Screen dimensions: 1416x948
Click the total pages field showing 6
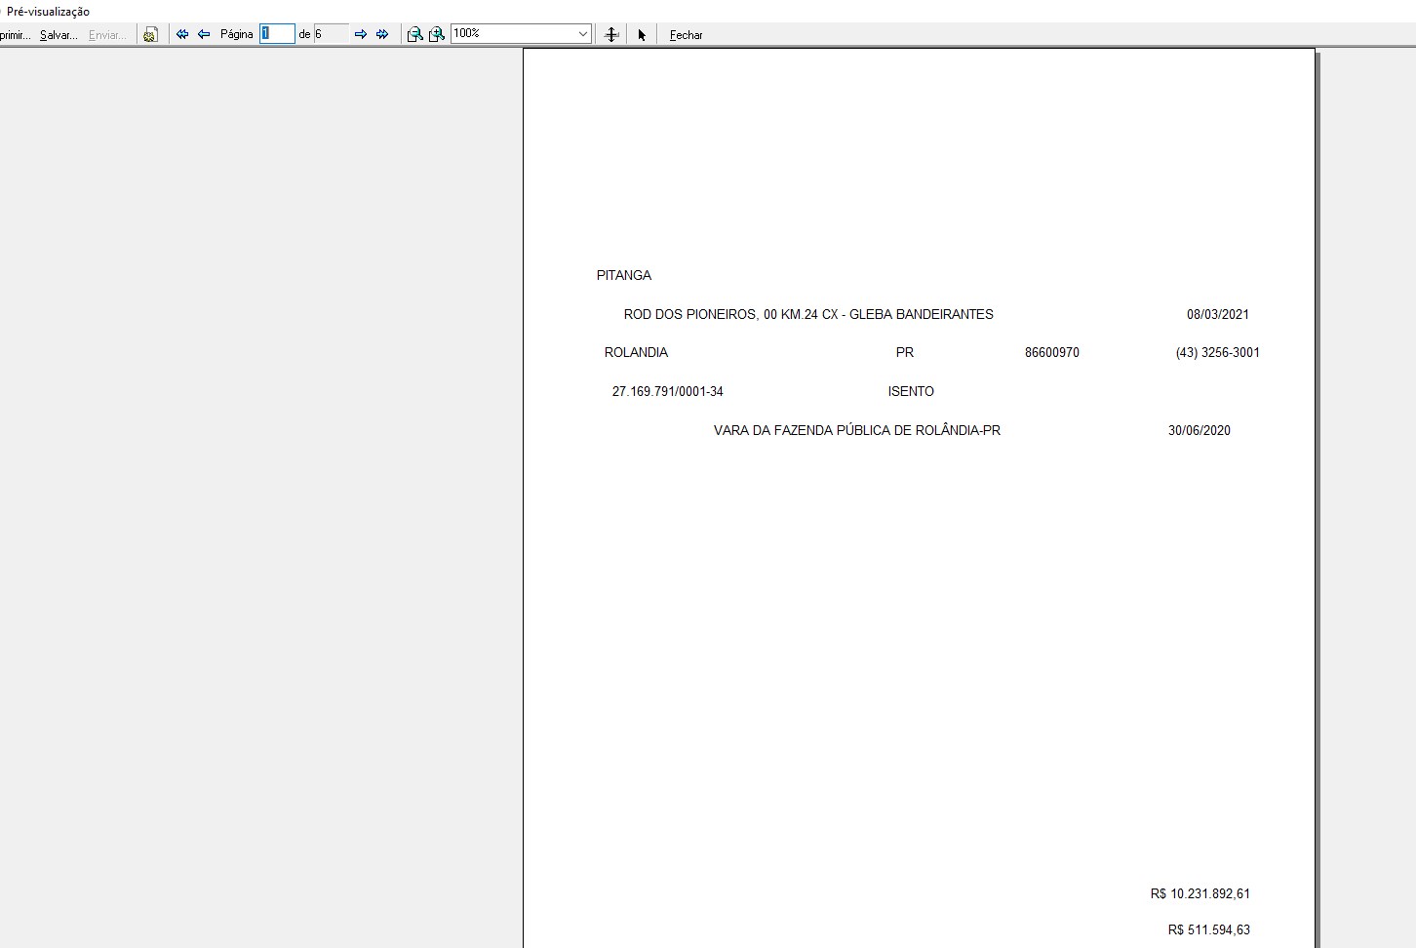coord(331,34)
